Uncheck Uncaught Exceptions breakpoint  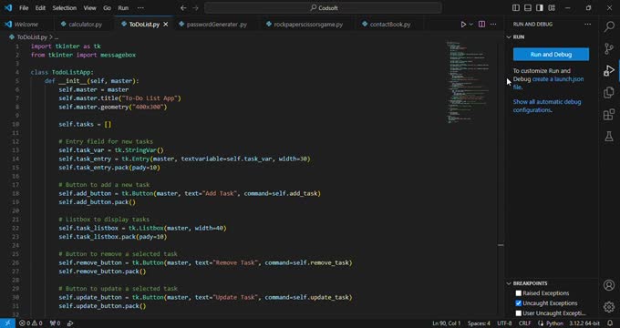519,303
